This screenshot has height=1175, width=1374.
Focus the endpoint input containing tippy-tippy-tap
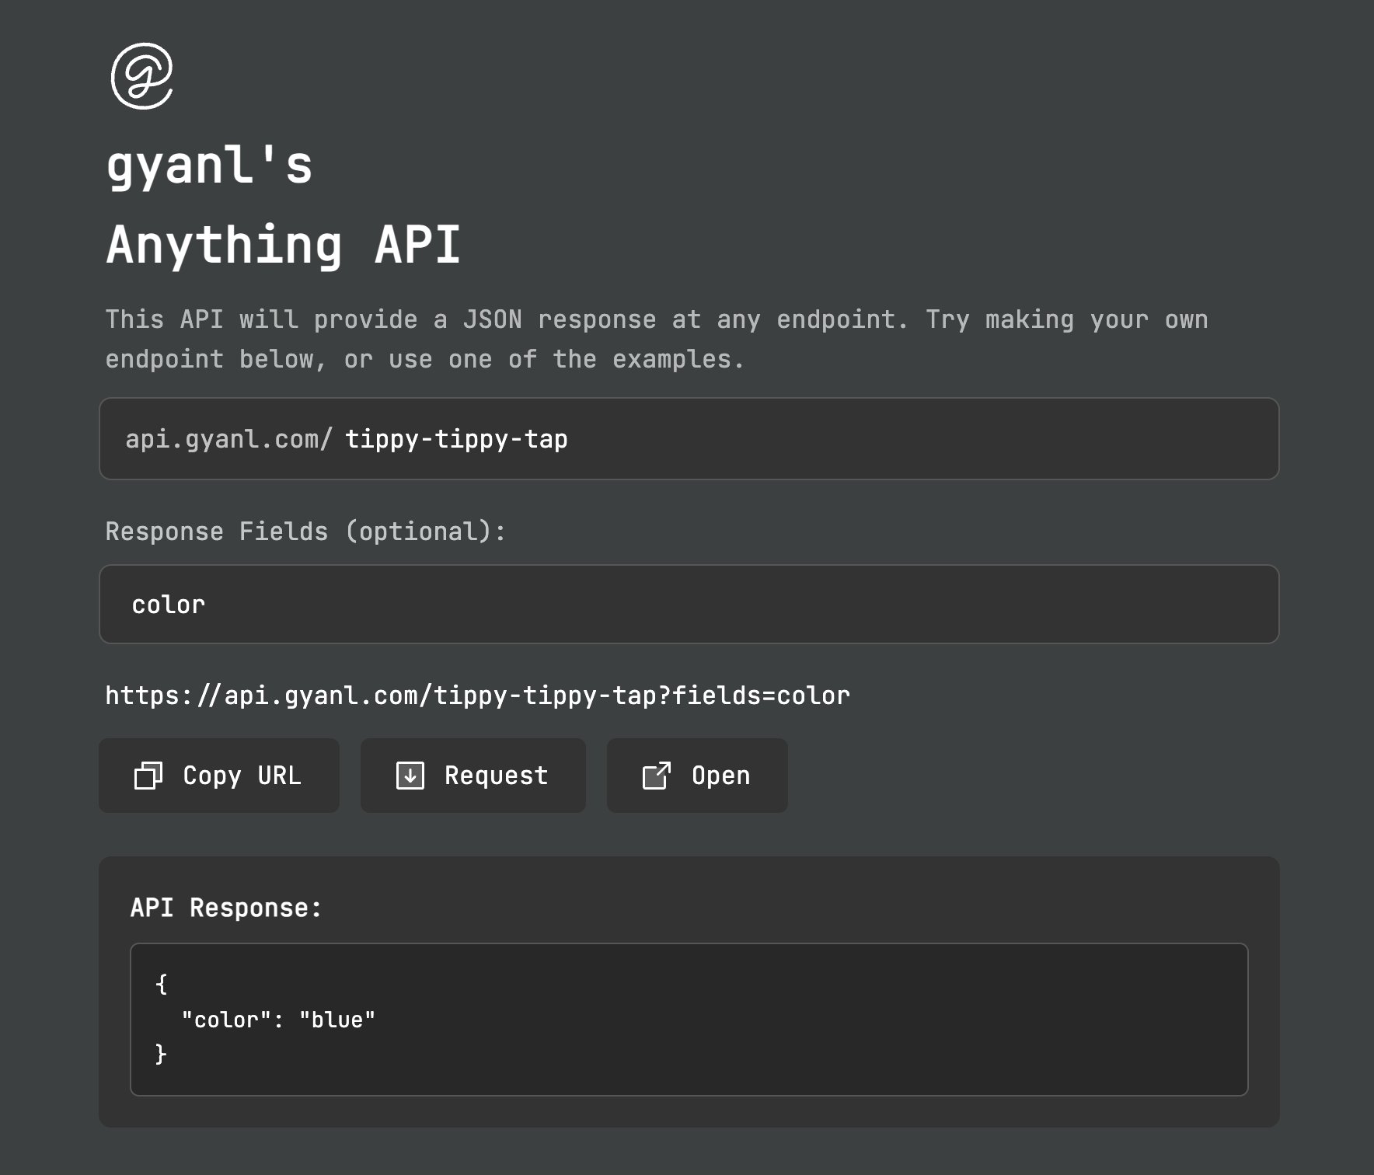(689, 438)
